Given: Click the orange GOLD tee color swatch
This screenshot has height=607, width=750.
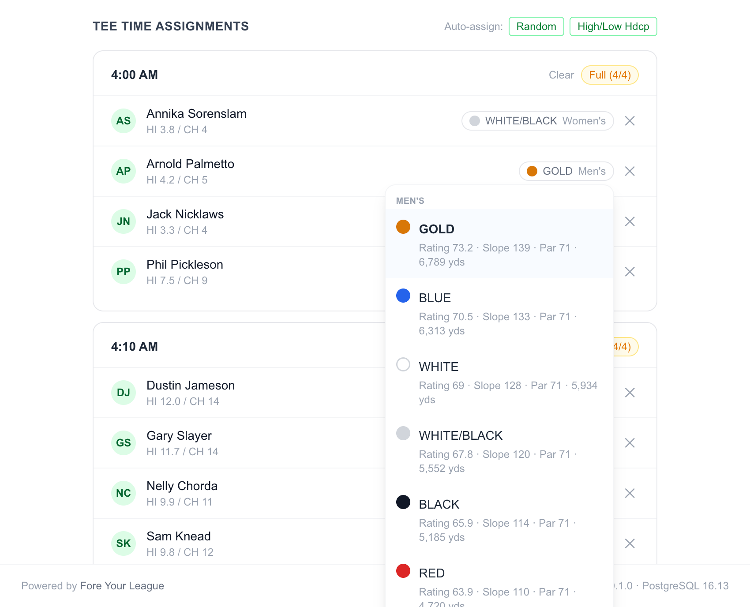Looking at the screenshot, I should [x=403, y=227].
